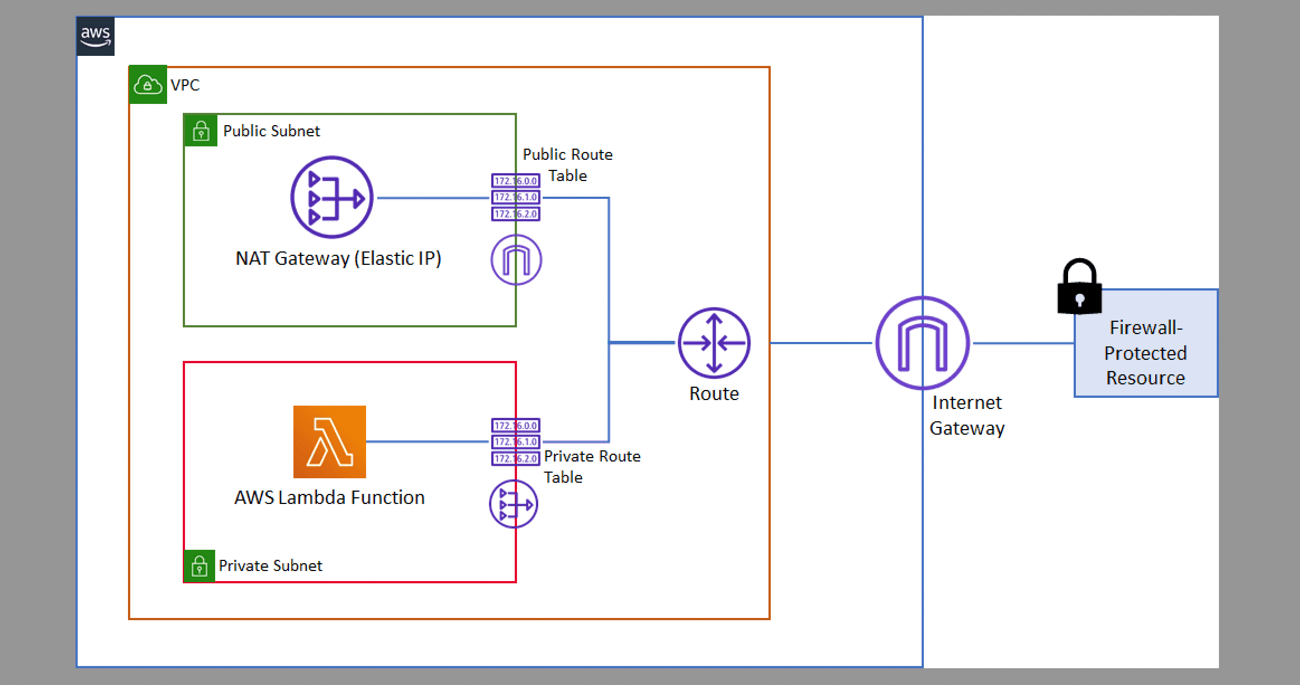Click the AWS logo icon
Viewport: 1300px width, 685px height.
tap(96, 37)
